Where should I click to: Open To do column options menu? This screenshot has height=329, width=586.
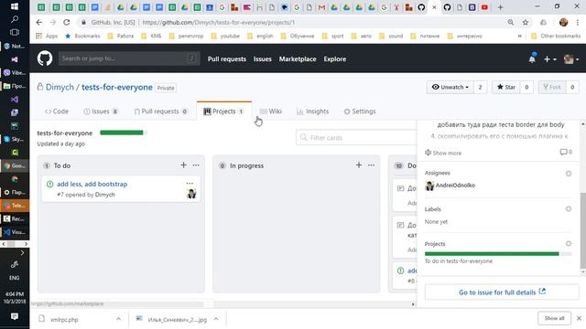(196, 164)
